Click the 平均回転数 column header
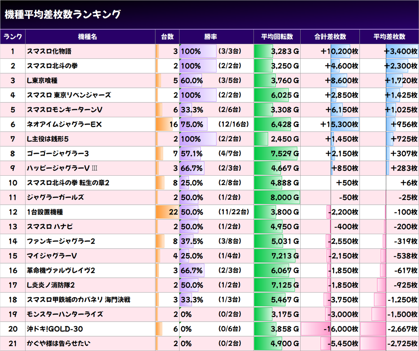 (x=277, y=37)
